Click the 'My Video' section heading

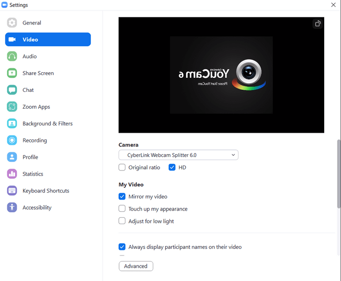(131, 185)
